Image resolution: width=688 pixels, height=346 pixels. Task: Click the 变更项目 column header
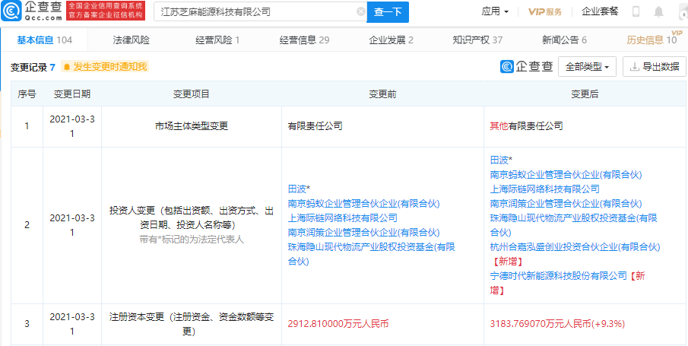(x=192, y=94)
